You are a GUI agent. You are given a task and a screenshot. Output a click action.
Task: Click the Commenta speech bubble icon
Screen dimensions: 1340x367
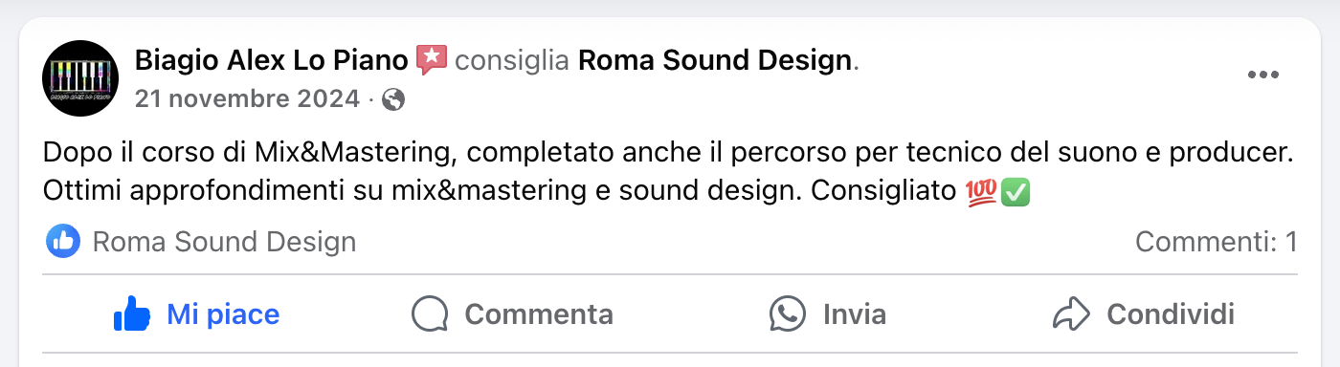click(430, 313)
